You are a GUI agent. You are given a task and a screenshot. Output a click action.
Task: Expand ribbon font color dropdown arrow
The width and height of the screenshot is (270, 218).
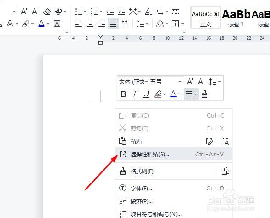[48, 24]
